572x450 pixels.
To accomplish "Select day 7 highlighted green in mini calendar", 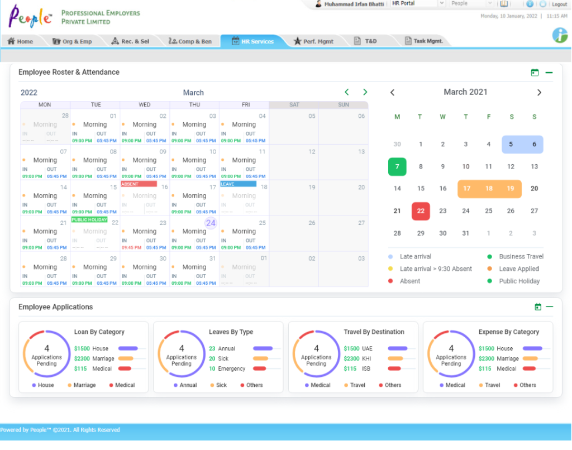I will pyautogui.click(x=397, y=166).
